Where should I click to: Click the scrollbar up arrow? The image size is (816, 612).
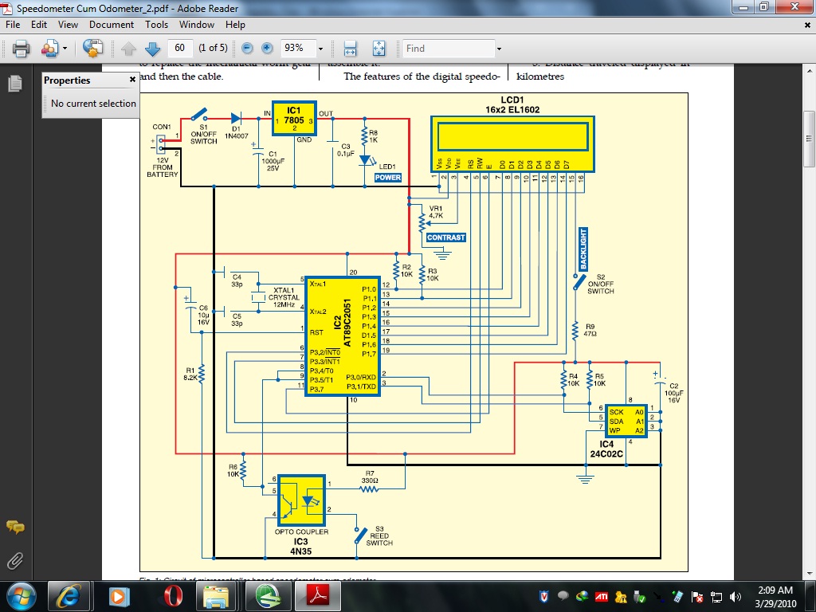point(810,71)
